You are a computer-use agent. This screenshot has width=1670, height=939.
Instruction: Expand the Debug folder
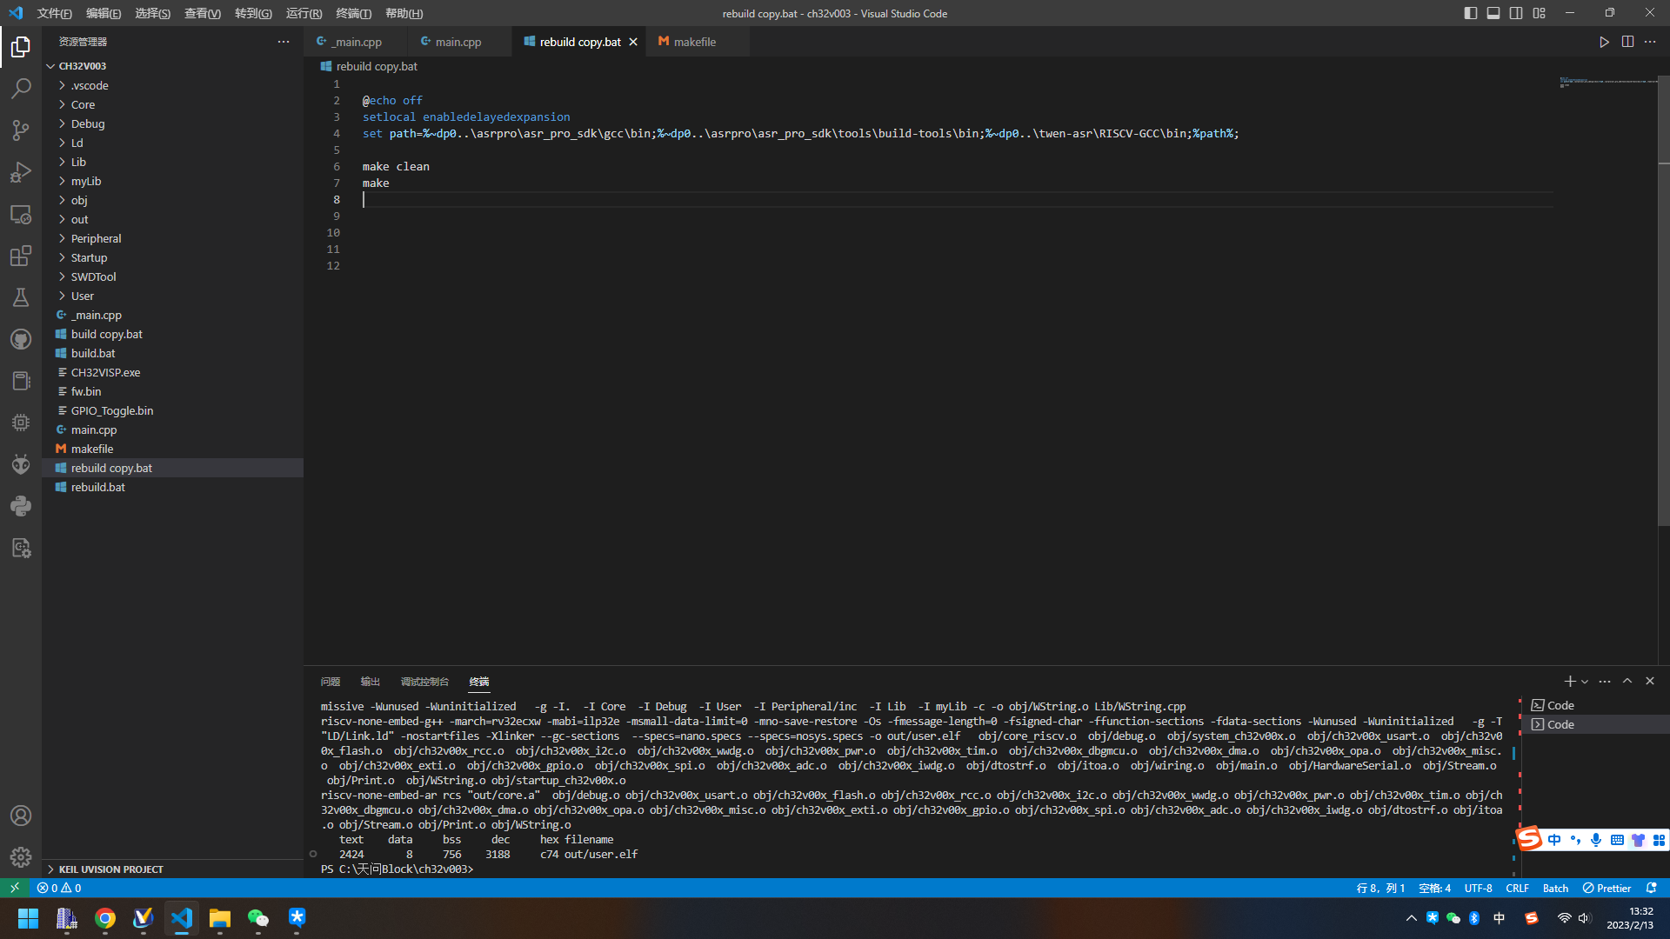point(172,123)
